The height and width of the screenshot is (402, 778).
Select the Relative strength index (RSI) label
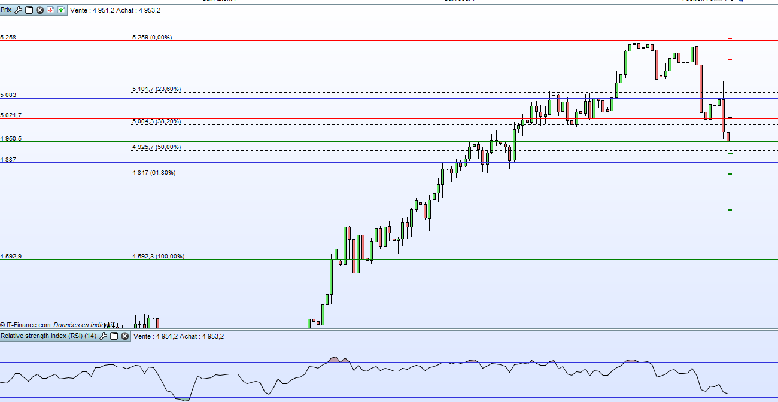tap(48, 336)
